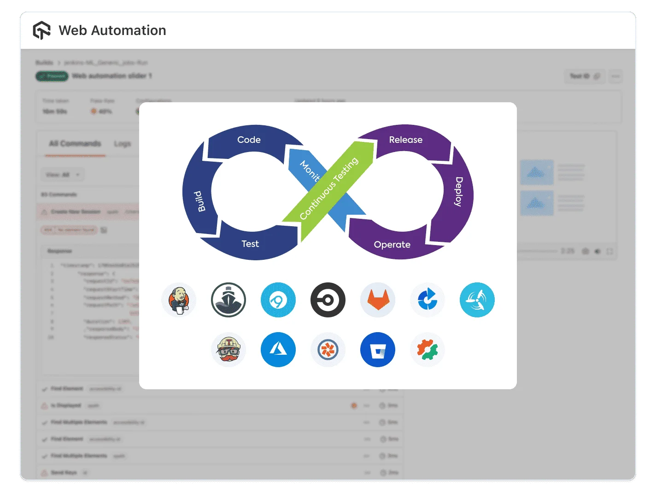The image size is (656, 492).
Task: Click the volume icon in the video player
Action: 597,251
